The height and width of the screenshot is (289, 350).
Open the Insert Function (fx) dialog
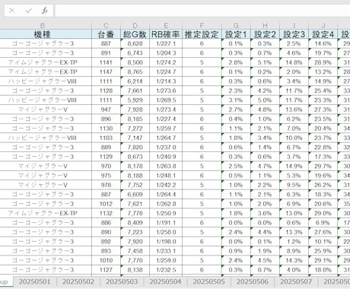tap(45, 11)
